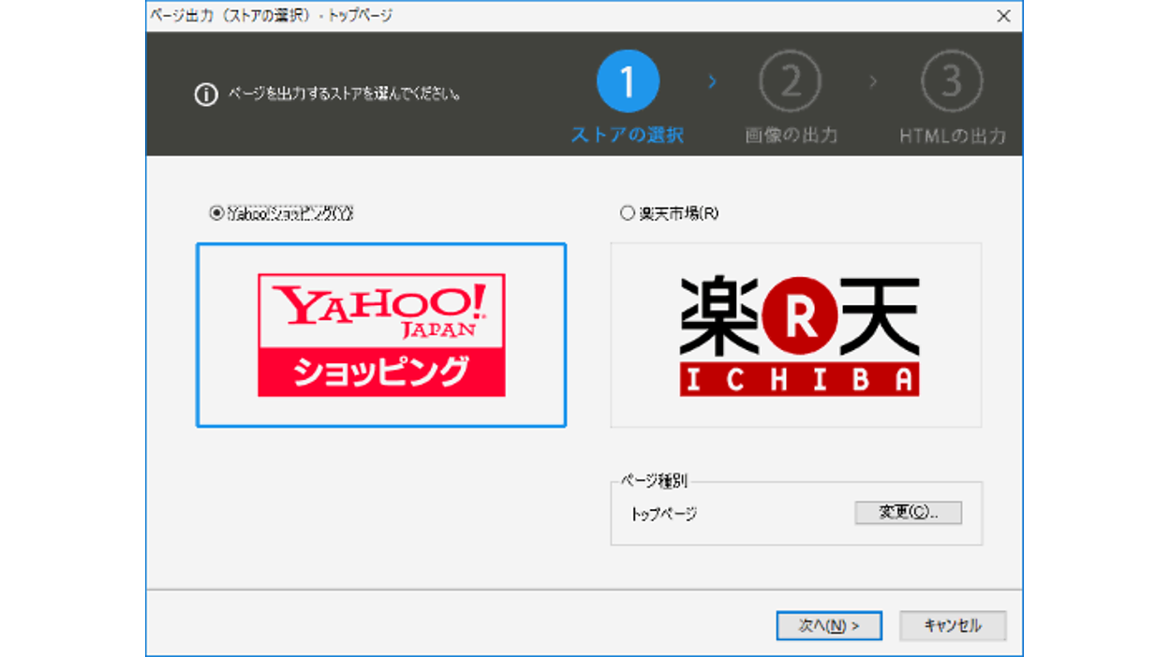Click the Yahoo! JAPAN ショッピング logo tile
Image resolution: width=1169 pixels, height=657 pixels.
pos(381,335)
